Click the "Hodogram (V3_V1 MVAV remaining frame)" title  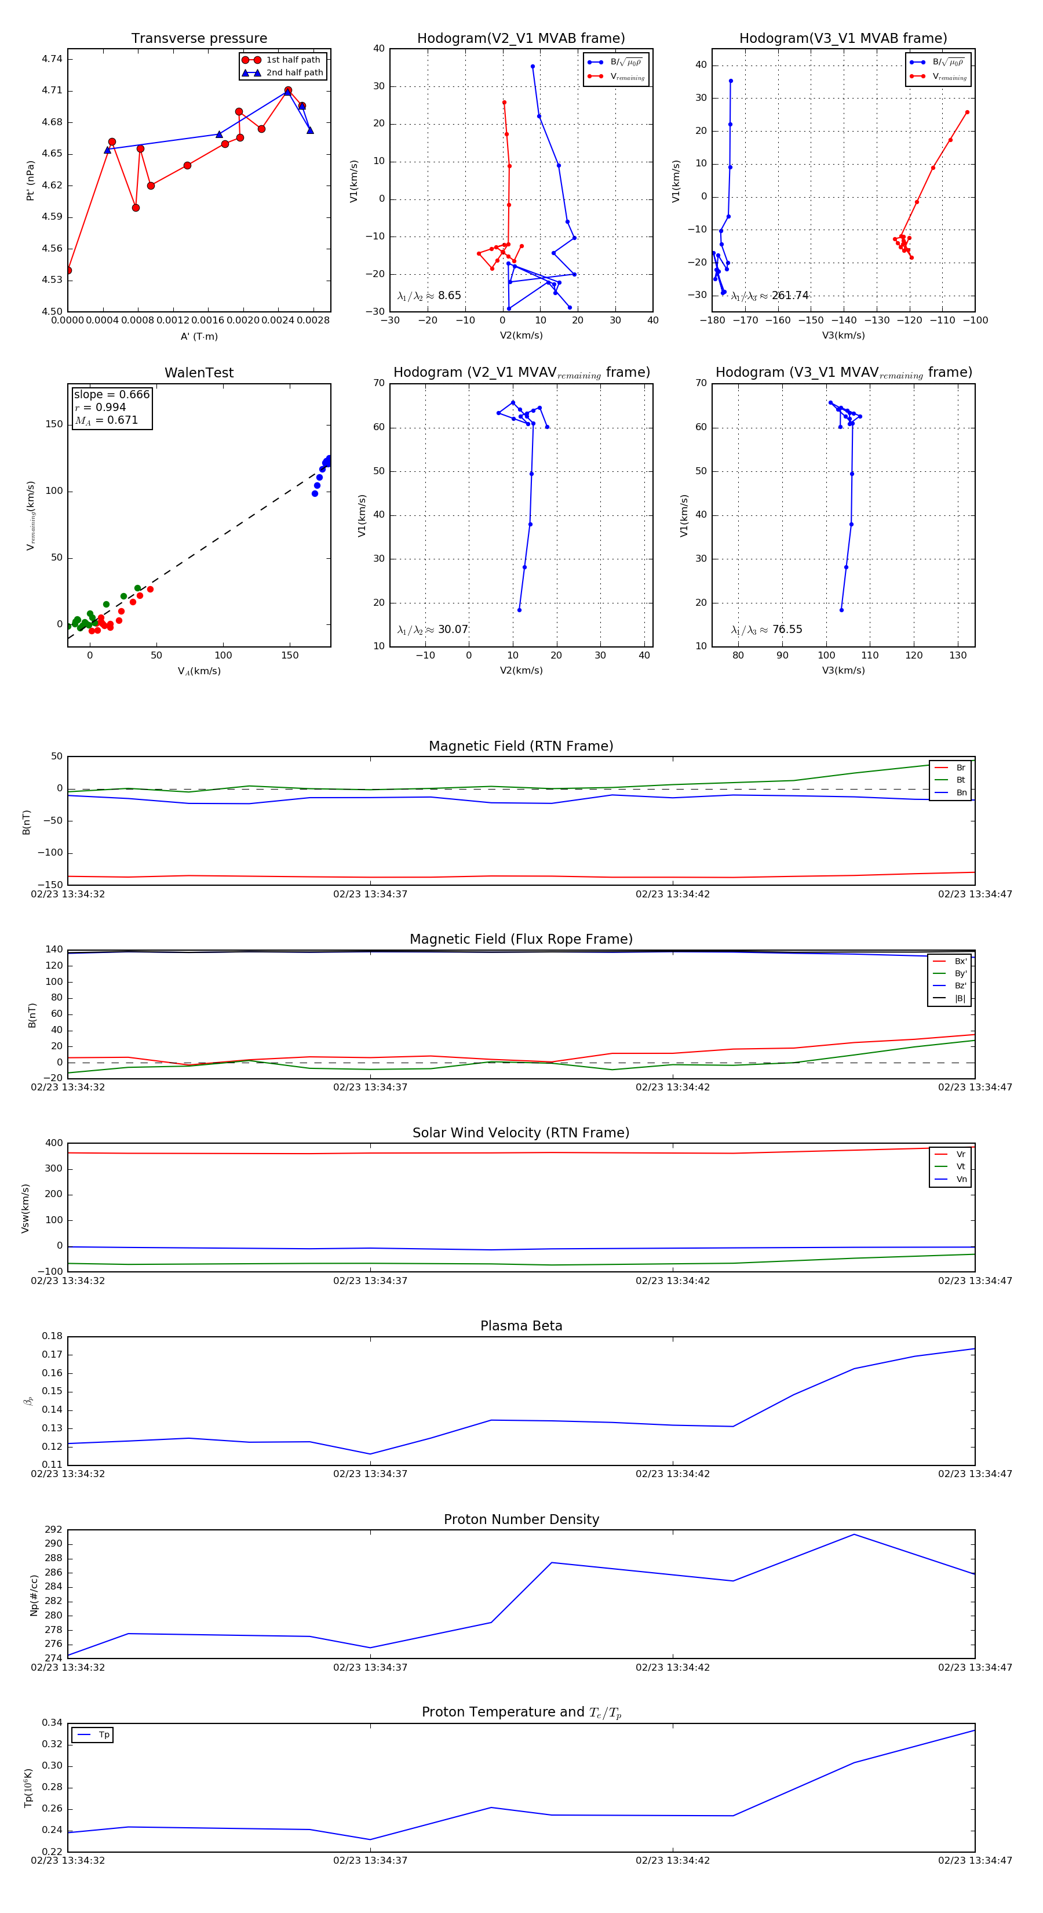tap(843, 373)
